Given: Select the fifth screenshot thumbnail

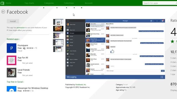Looking at the screenshot, I should click(x=58, y=49).
